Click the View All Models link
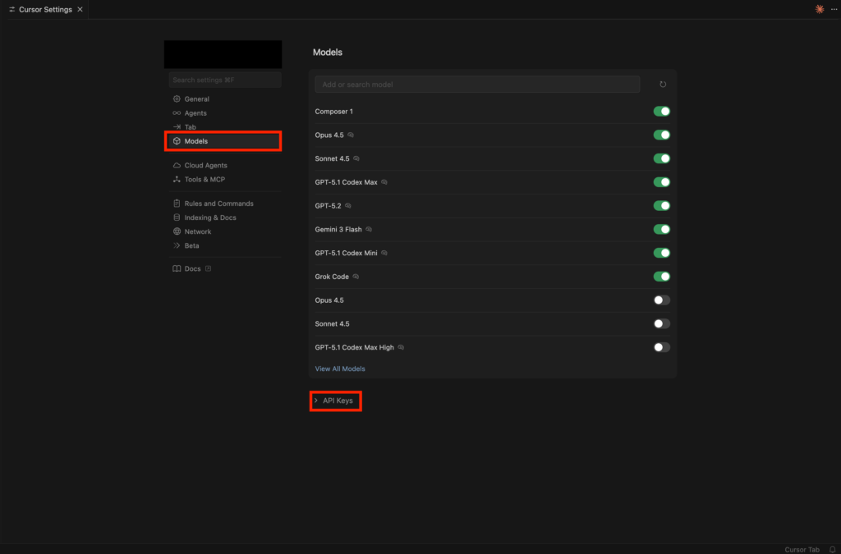 coord(340,369)
